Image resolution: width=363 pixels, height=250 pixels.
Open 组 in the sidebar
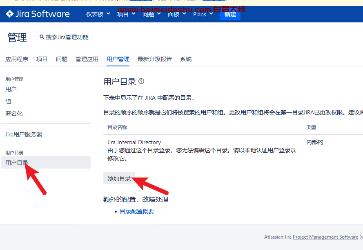pos(8,101)
